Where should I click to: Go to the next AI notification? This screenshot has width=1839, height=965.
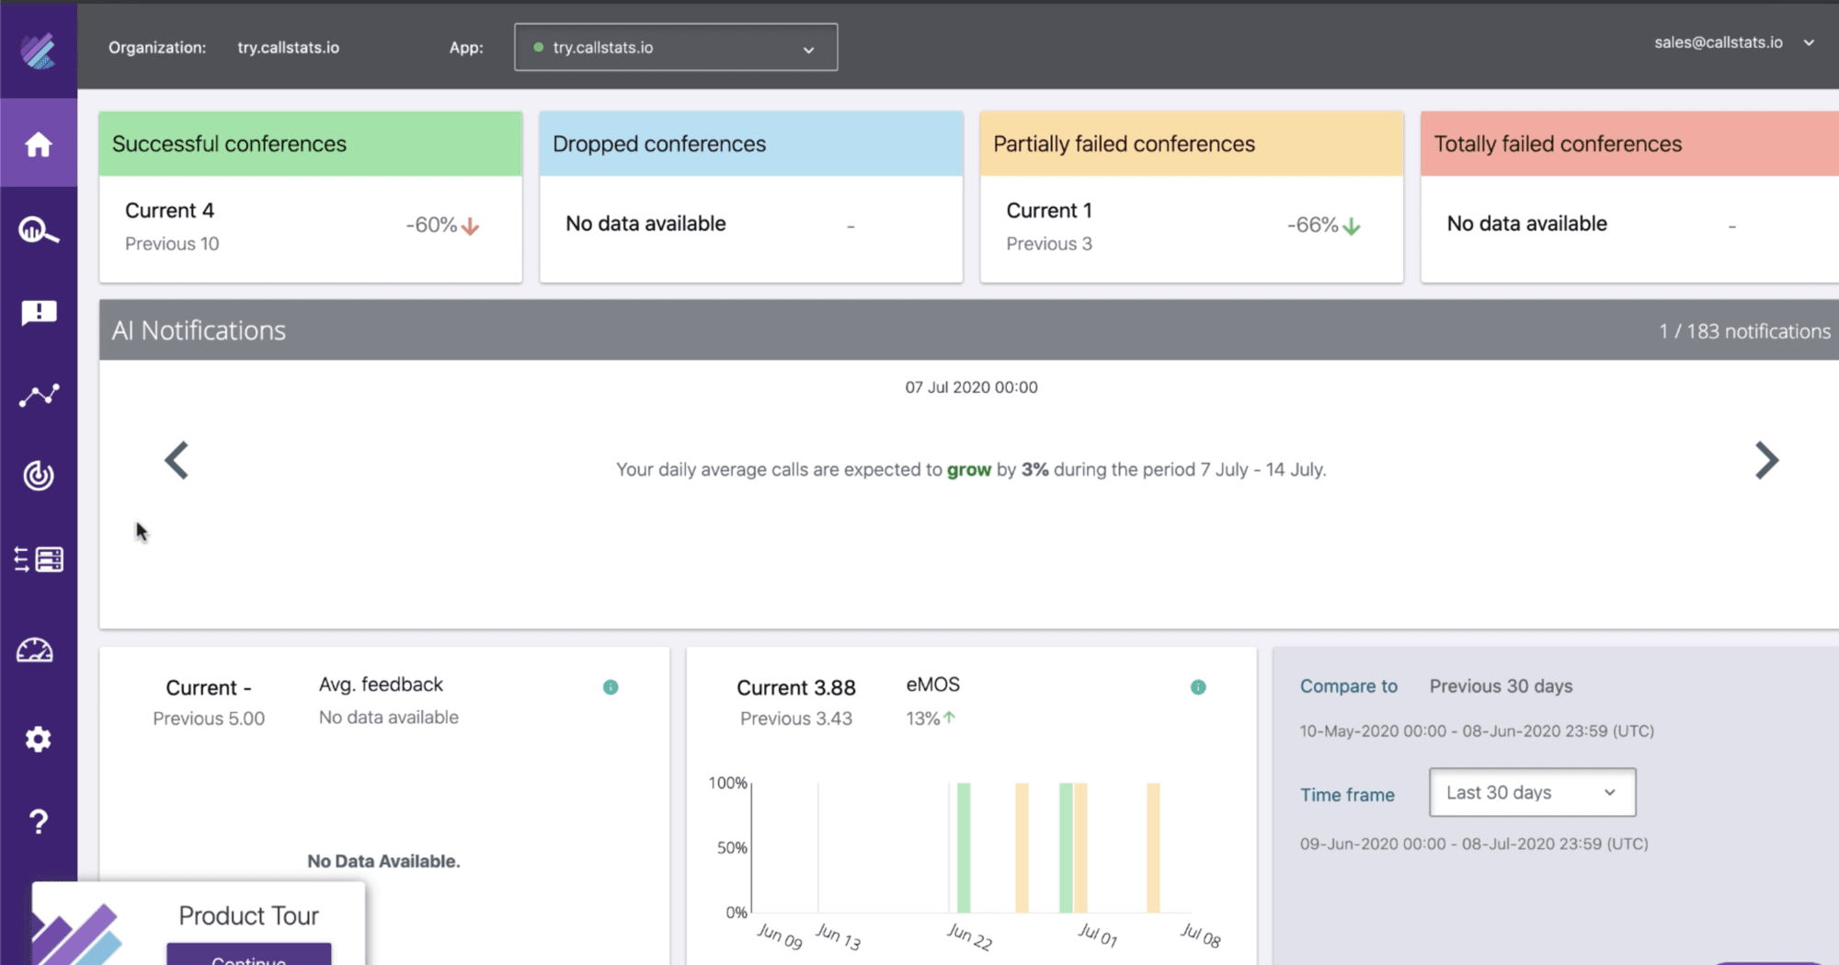(x=1766, y=461)
